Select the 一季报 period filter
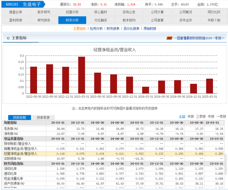 [221, 116]
